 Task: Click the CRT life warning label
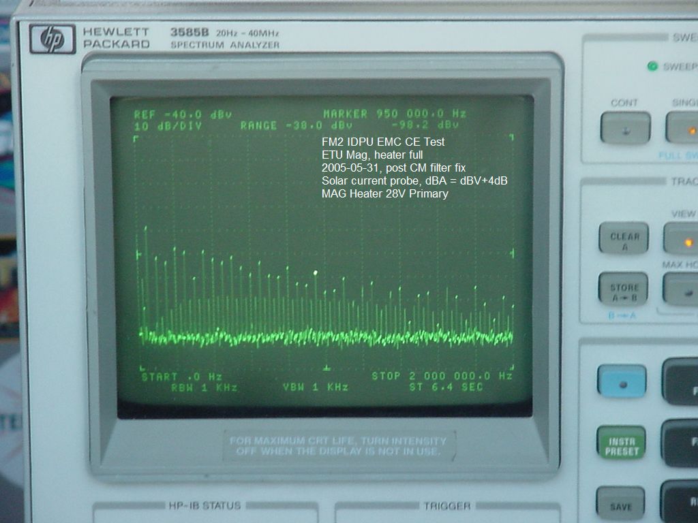338,446
